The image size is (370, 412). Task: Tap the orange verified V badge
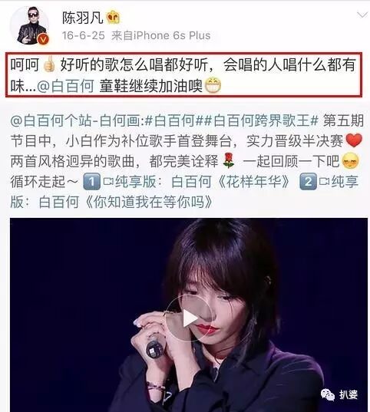(x=43, y=39)
